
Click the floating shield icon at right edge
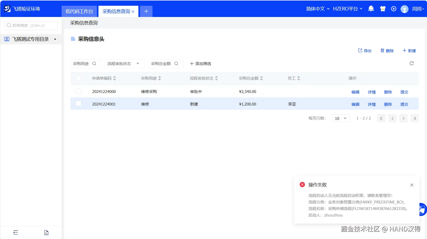pos(422,209)
